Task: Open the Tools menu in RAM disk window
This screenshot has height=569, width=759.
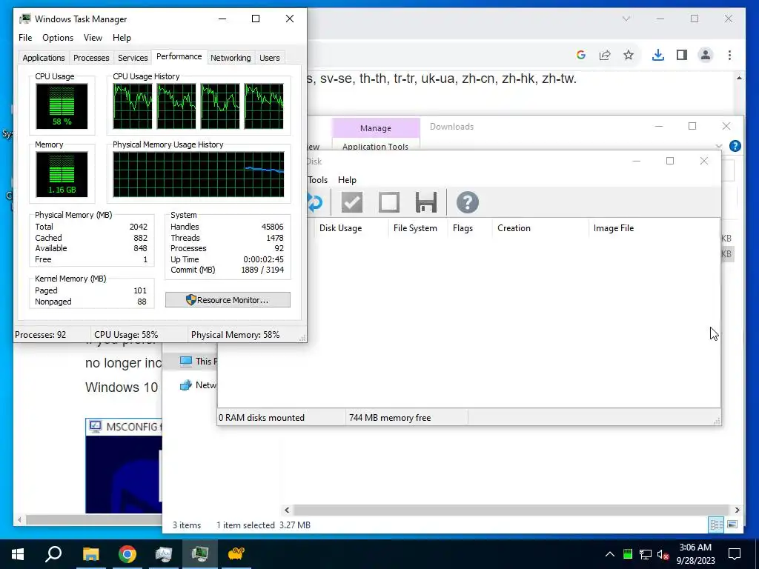Action: [x=317, y=180]
